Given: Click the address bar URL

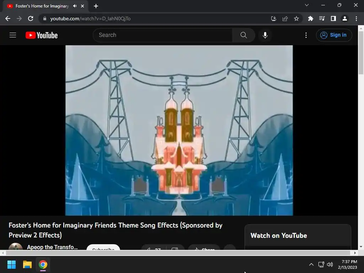Looking at the screenshot, I should pyautogui.click(x=90, y=18).
